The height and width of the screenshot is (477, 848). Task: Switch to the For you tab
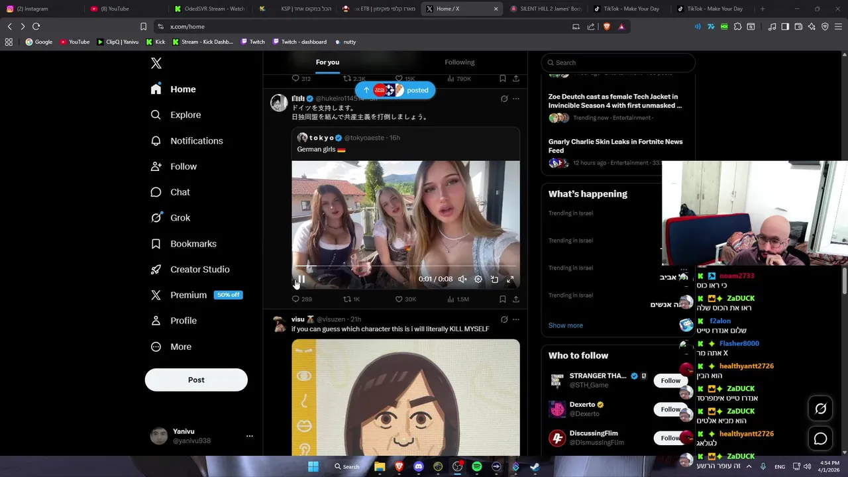click(x=327, y=62)
